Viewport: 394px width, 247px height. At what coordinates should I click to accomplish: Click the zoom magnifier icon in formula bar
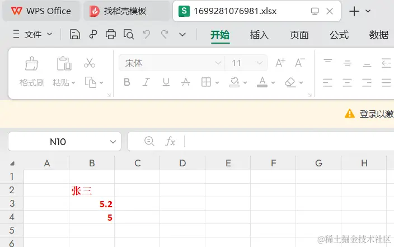149,141
